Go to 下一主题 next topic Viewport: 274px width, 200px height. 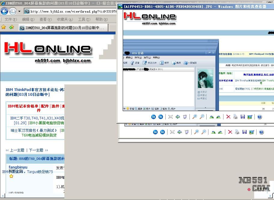(36, 150)
